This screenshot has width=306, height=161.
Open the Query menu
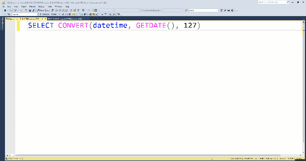(24, 7)
